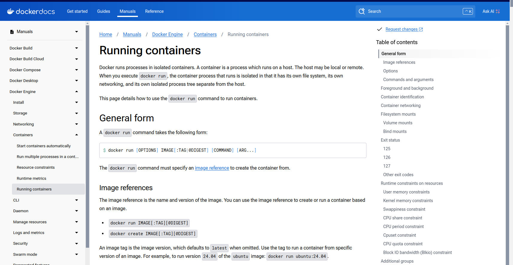Follow the image reference hyperlink
513x265 pixels.
[x=212, y=168]
